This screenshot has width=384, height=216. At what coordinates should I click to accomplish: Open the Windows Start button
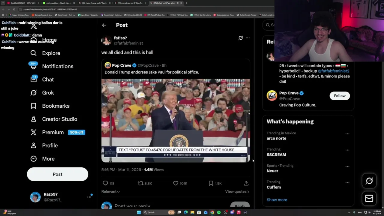[x=139, y=212]
